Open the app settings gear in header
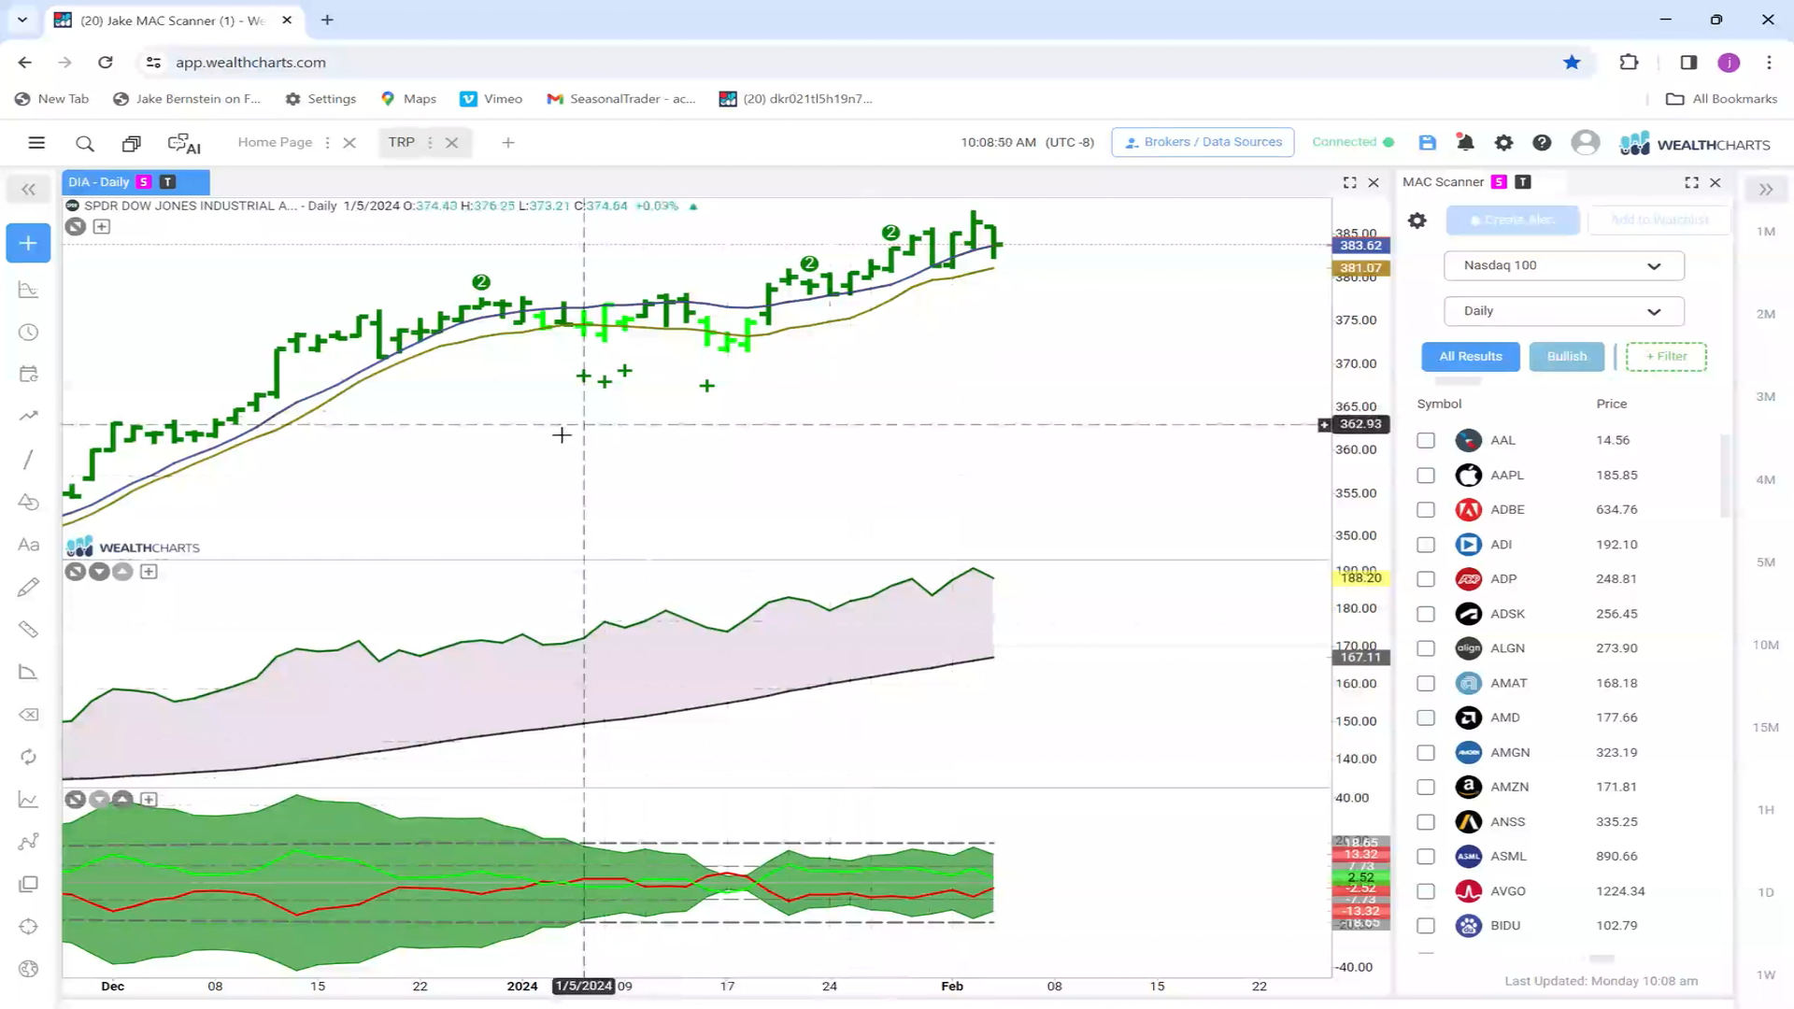The height and width of the screenshot is (1009, 1794). (x=1503, y=142)
